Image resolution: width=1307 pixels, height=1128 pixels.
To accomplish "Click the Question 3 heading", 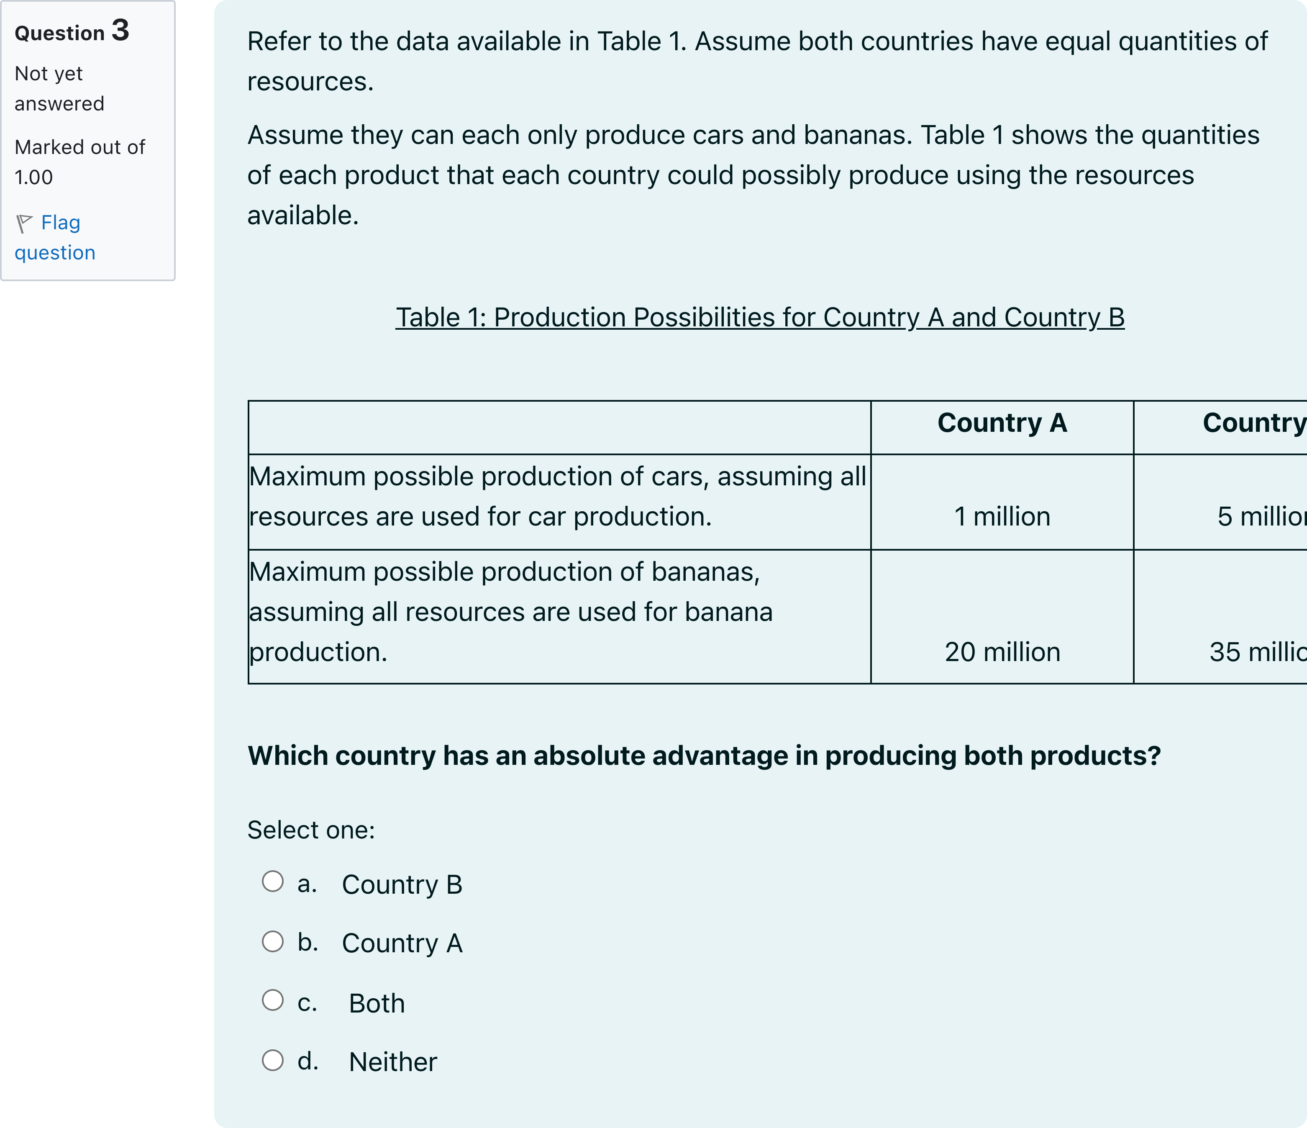I will [72, 31].
